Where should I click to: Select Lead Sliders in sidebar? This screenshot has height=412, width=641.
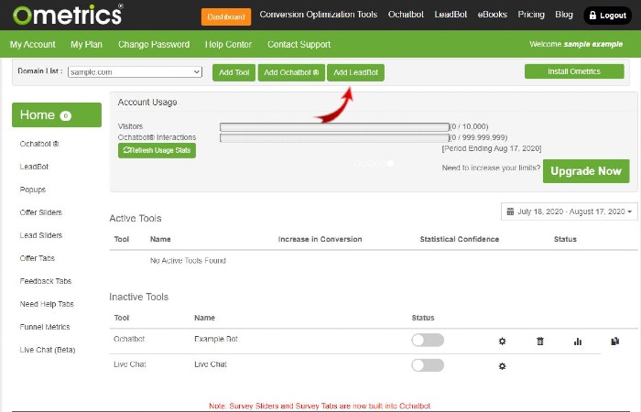[41, 235]
